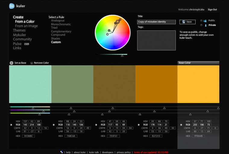Viewport: 229px width, 154px height.
Task: Click Set as Base button
Action: (18, 63)
